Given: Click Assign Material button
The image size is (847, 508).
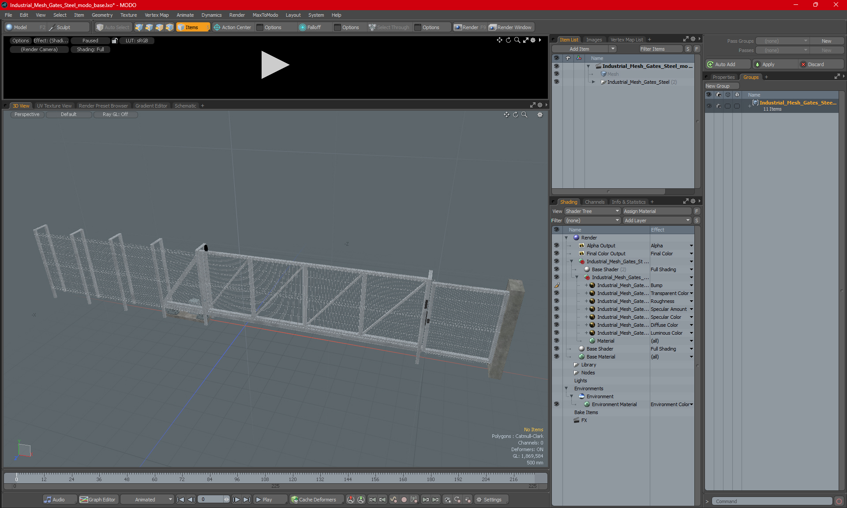Looking at the screenshot, I should pyautogui.click(x=657, y=211).
